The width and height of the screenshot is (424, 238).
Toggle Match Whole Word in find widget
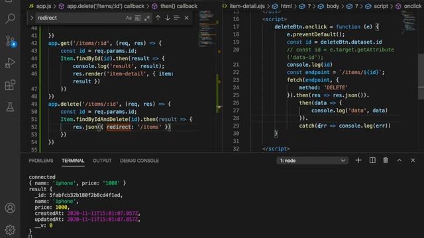[x=138, y=18]
